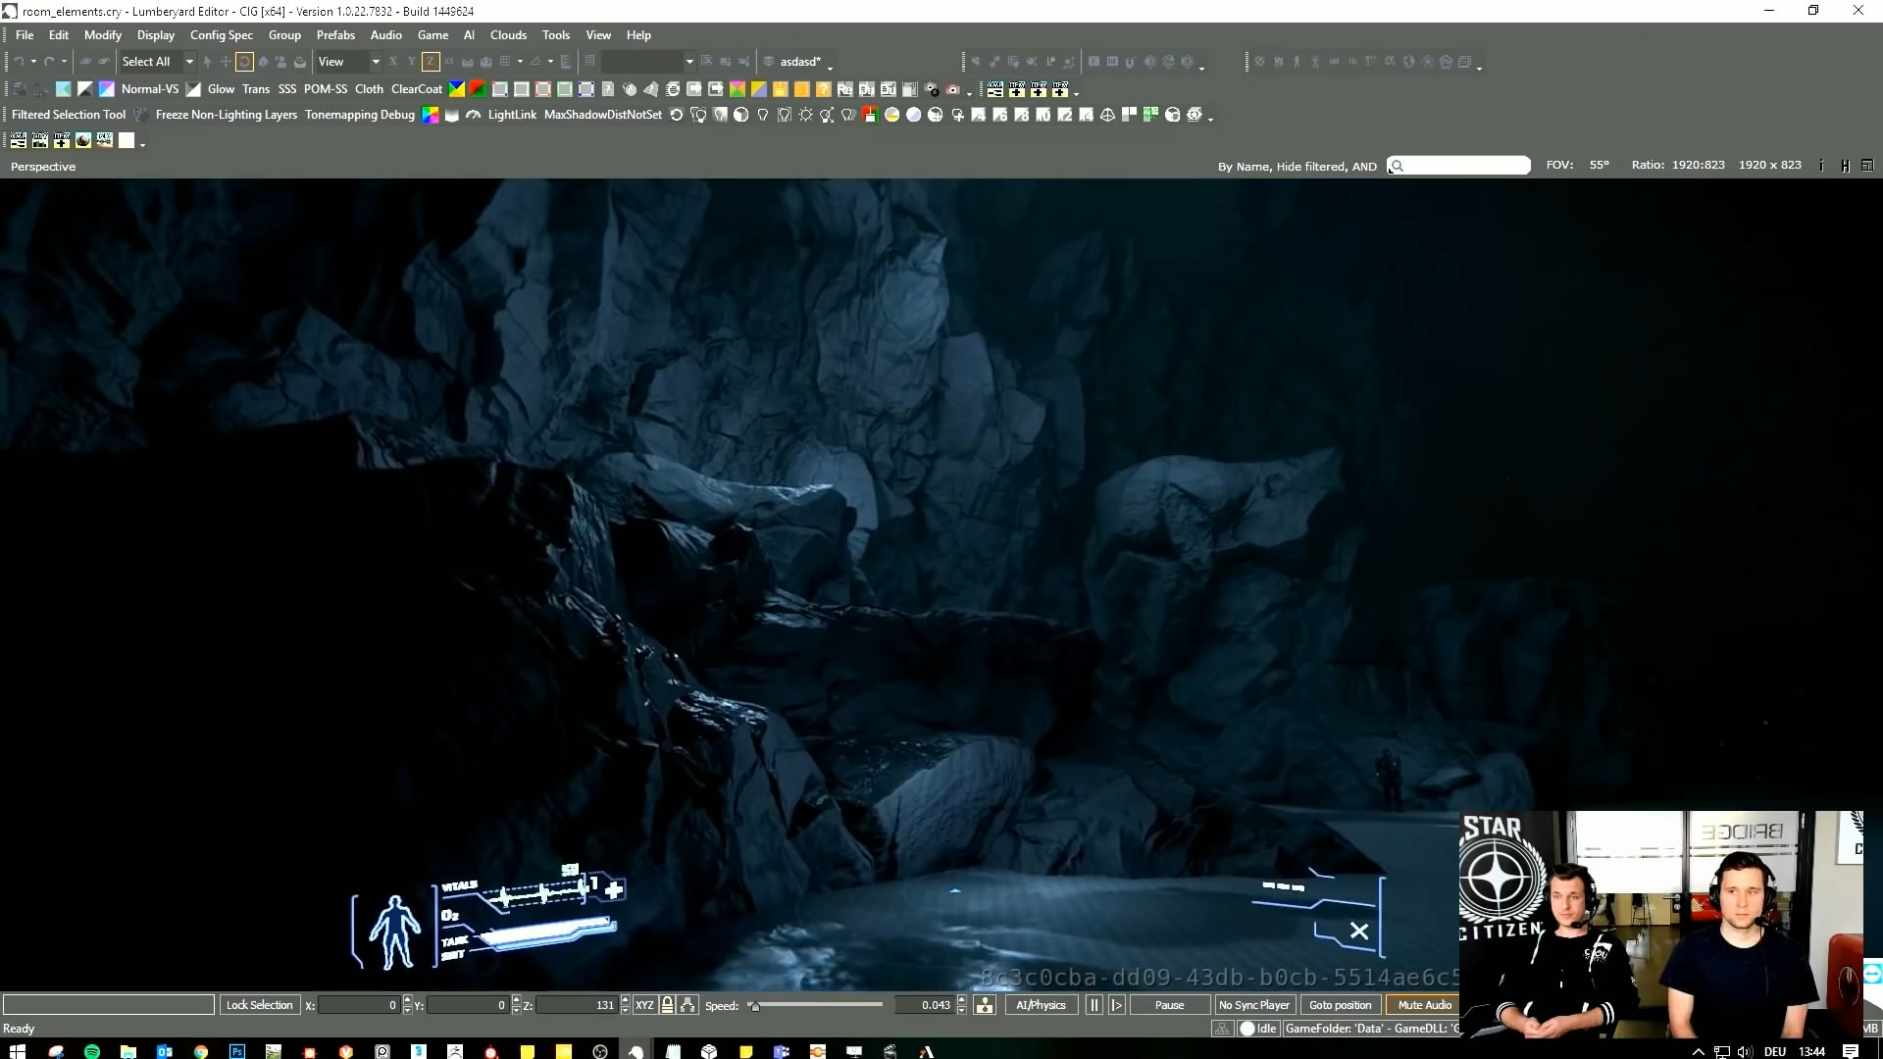Click the Lock Selection button
Image resolution: width=1883 pixels, height=1059 pixels.
259,1005
